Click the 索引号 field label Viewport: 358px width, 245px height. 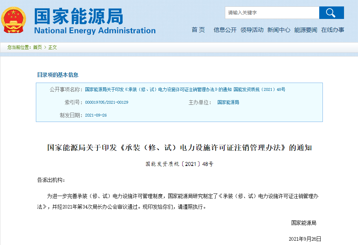tap(74, 102)
